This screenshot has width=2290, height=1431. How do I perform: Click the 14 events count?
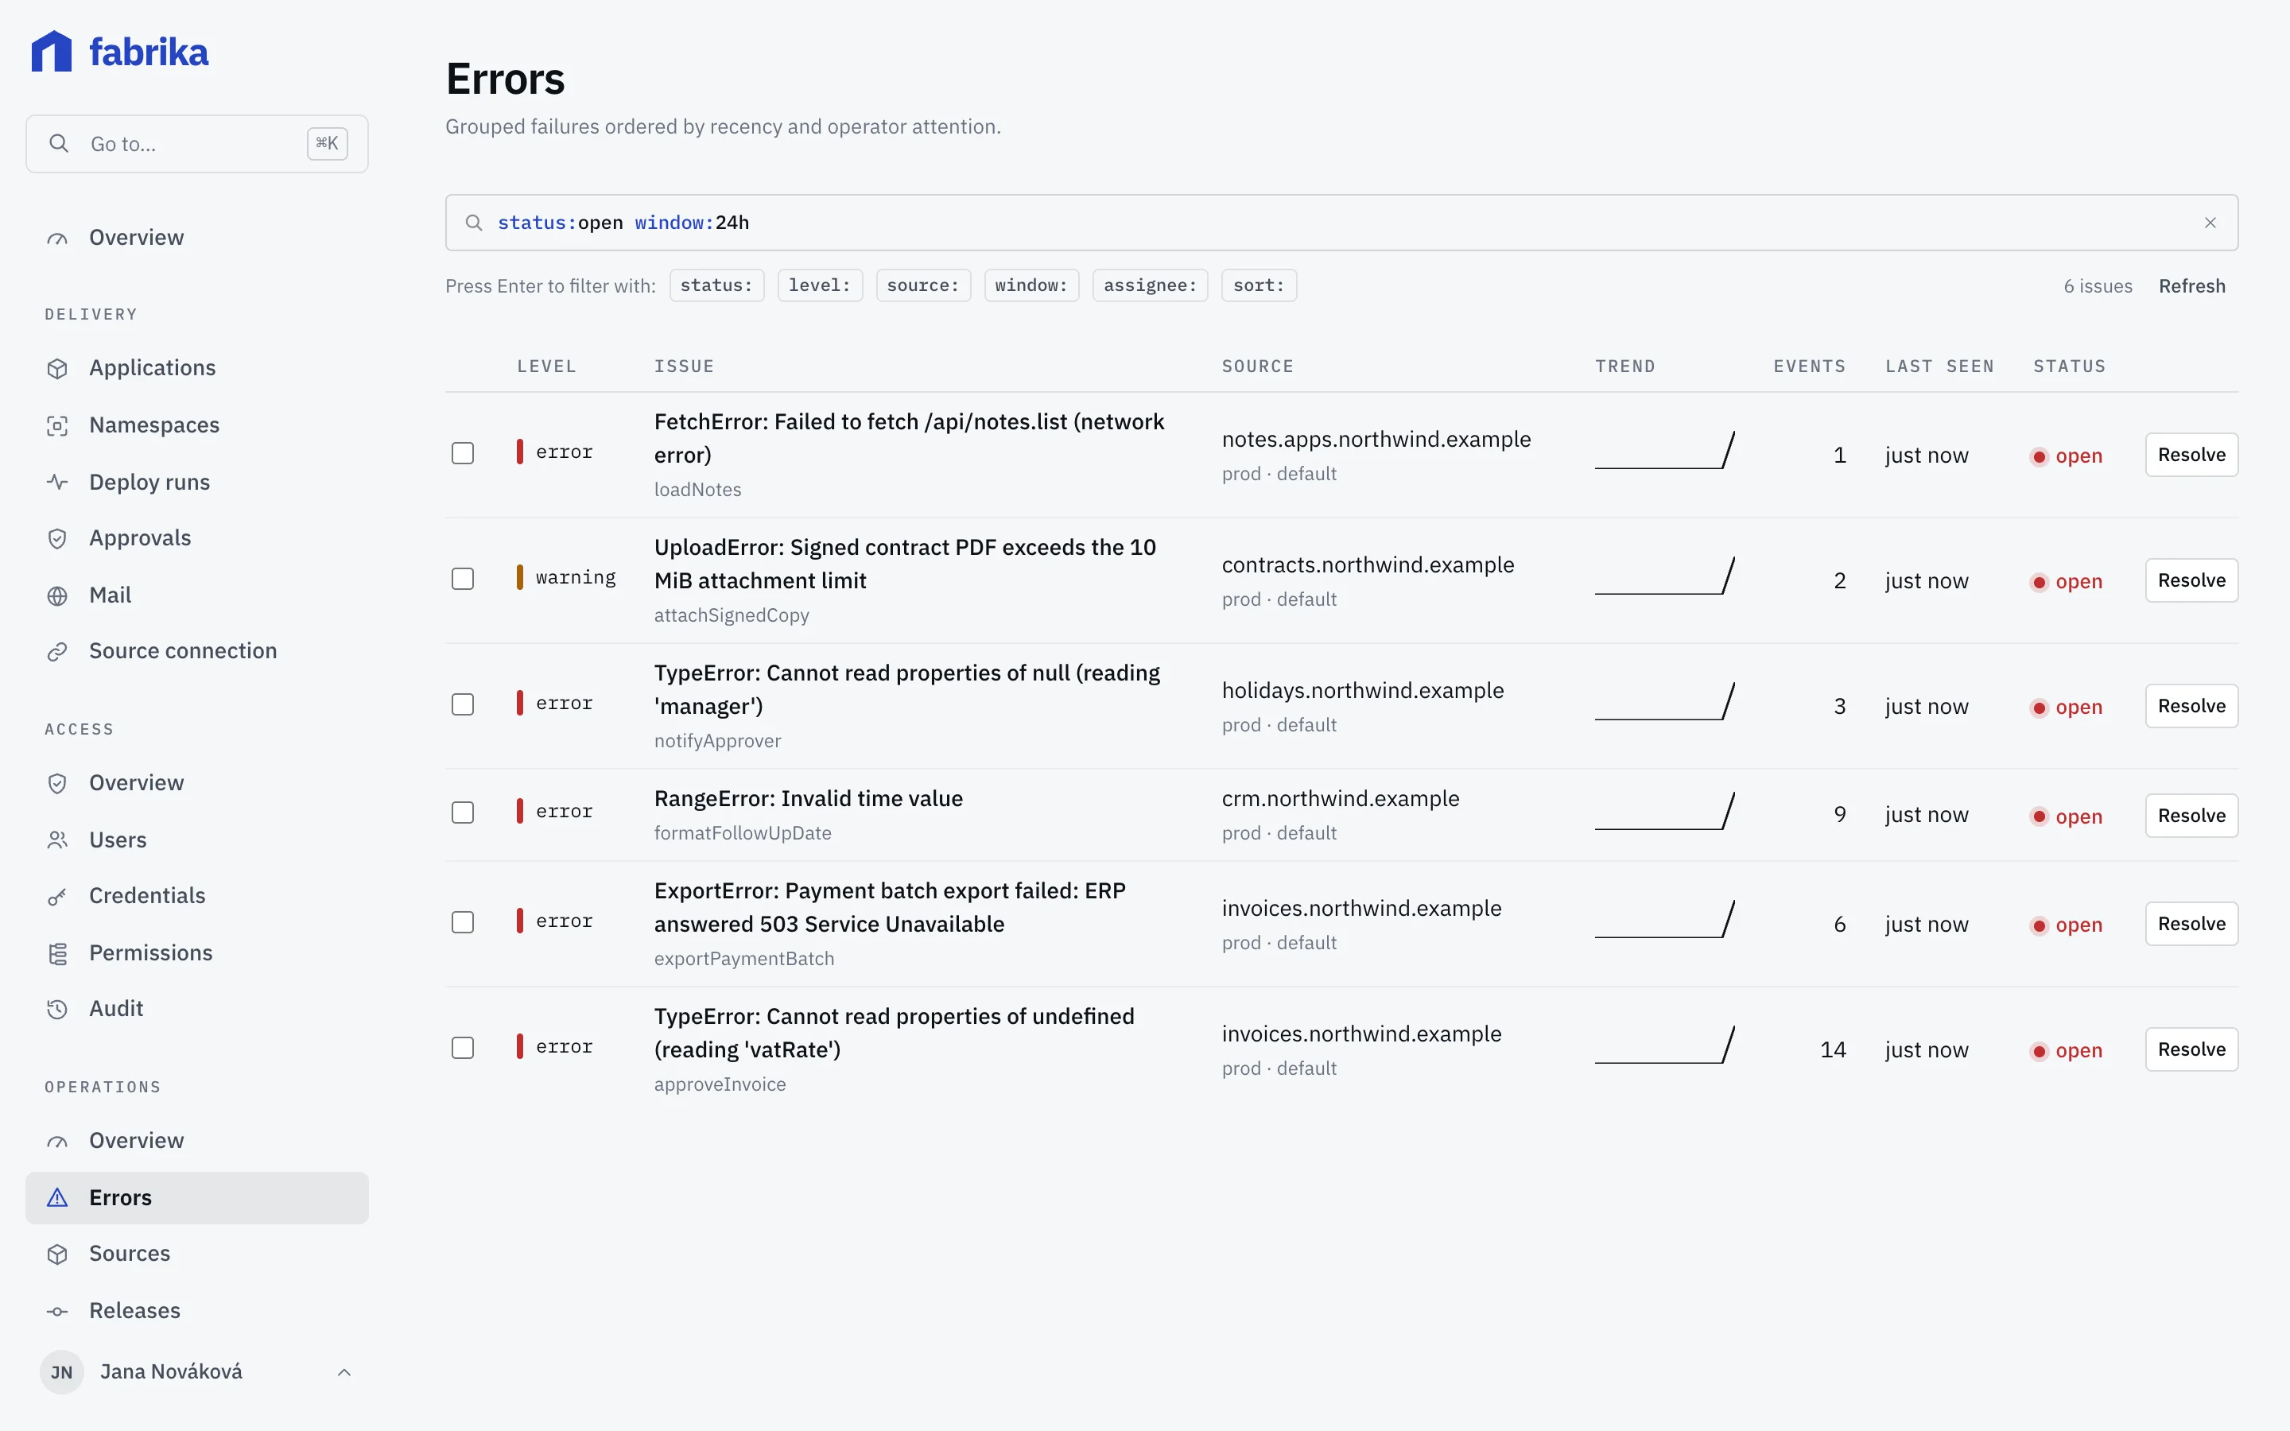pos(1833,1049)
